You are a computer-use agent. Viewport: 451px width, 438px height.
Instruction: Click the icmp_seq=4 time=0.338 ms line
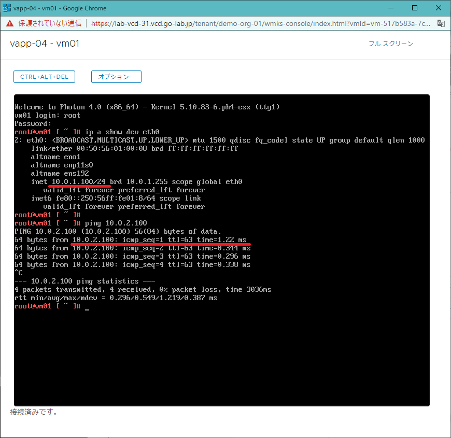click(133, 264)
